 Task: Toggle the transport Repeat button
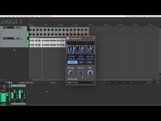pyautogui.click(x=11, y=83)
